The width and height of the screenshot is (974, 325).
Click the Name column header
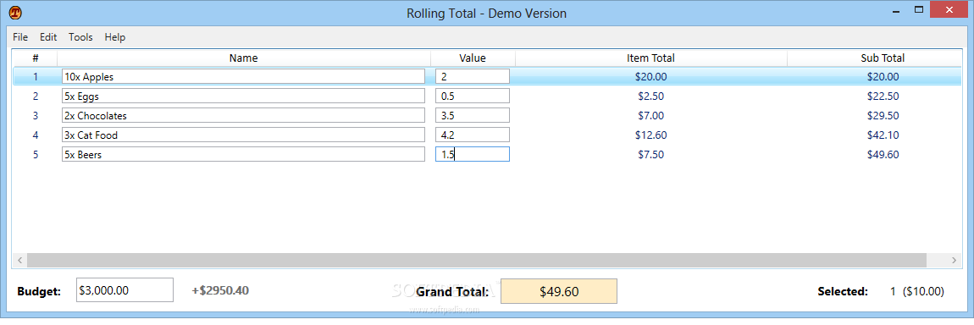click(x=244, y=58)
